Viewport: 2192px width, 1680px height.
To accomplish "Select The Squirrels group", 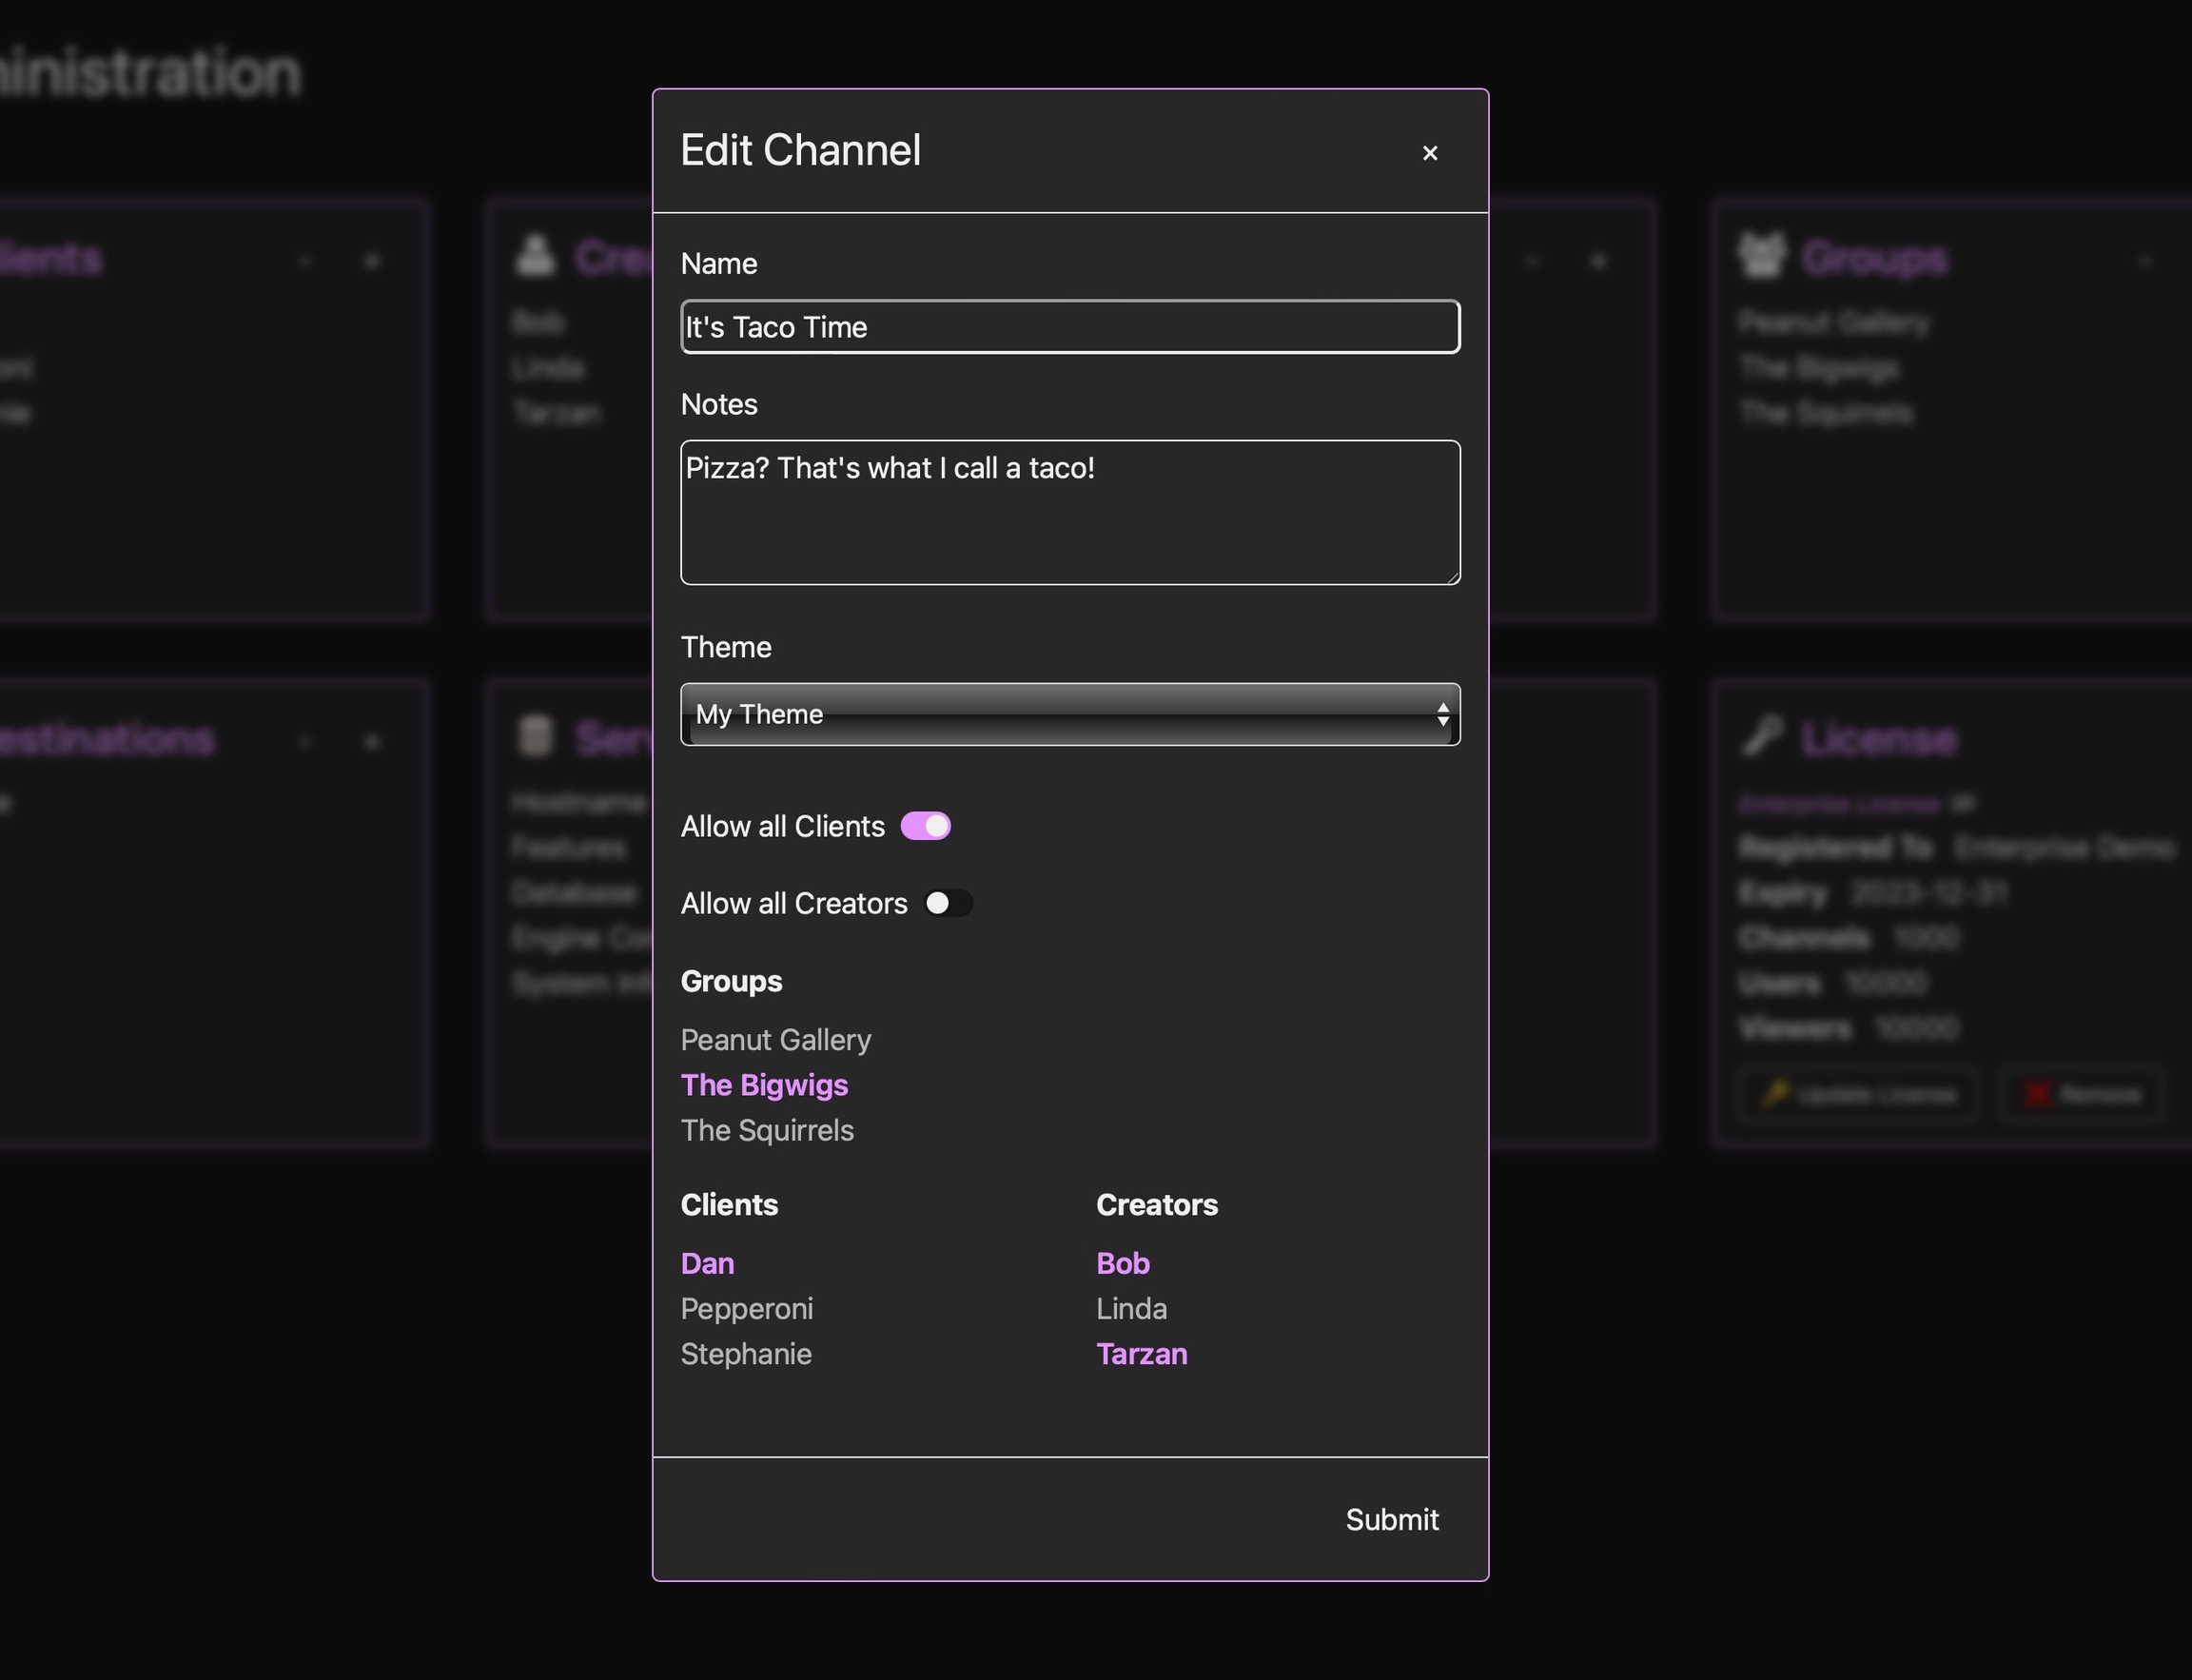I will pyautogui.click(x=767, y=1130).
